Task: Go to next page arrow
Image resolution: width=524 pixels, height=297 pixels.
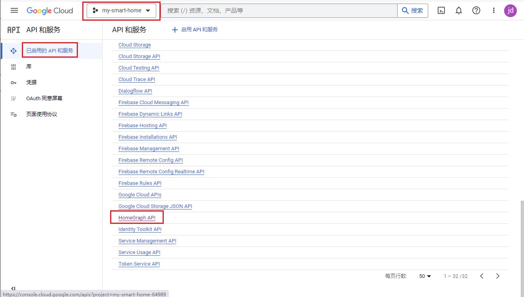Action: (498, 276)
